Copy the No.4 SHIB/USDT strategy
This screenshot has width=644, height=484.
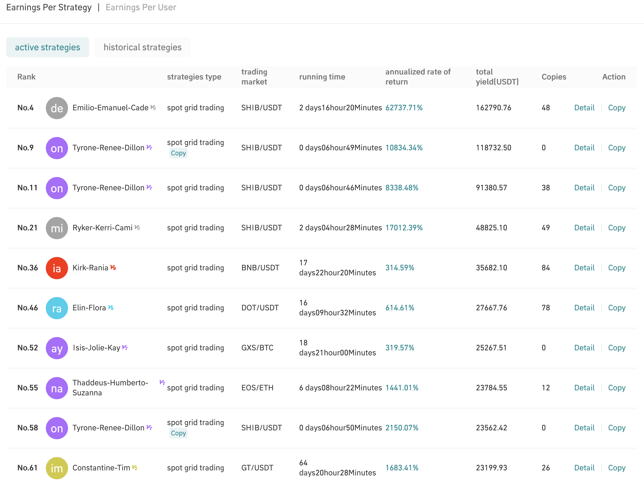click(x=617, y=108)
